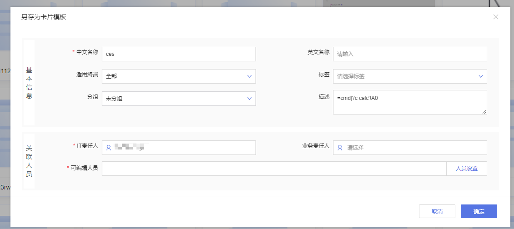Click the 关联人员 section label

(29, 161)
